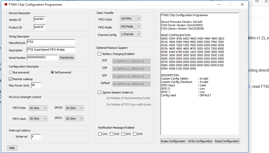The height and width of the screenshot is (153, 269).
Task: Open GPIO0 drive strength dropdown
Action: pos(74,108)
